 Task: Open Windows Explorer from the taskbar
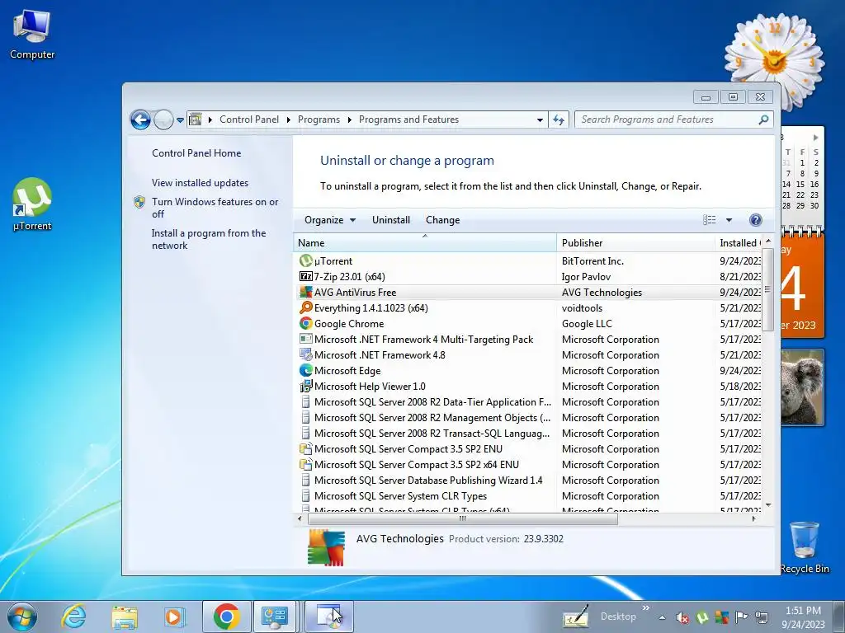click(x=125, y=617)
